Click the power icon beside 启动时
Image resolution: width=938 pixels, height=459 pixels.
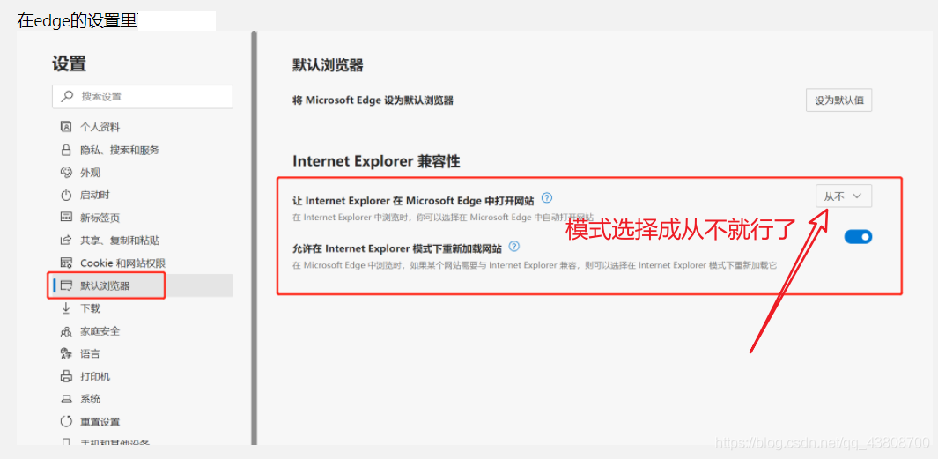(66, 195)
